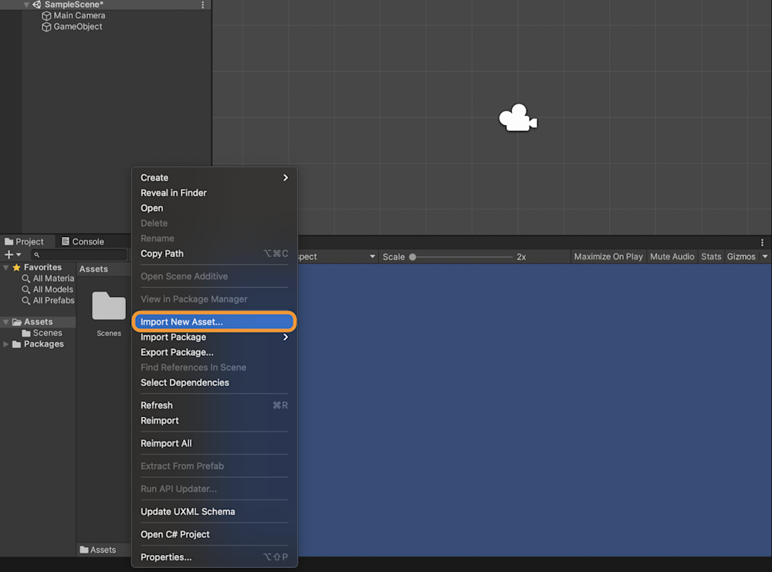Open the Gizmos dropdown

click(x=742, y=256)
